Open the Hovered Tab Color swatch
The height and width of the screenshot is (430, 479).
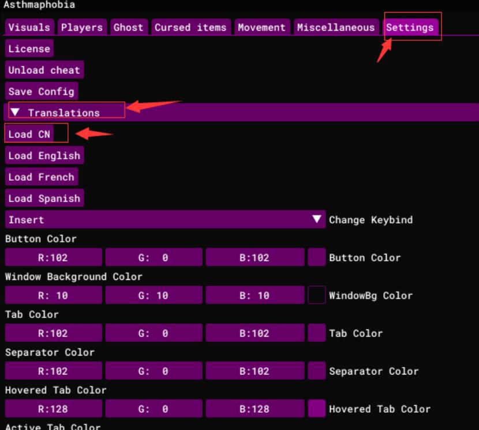pos(317,409)
